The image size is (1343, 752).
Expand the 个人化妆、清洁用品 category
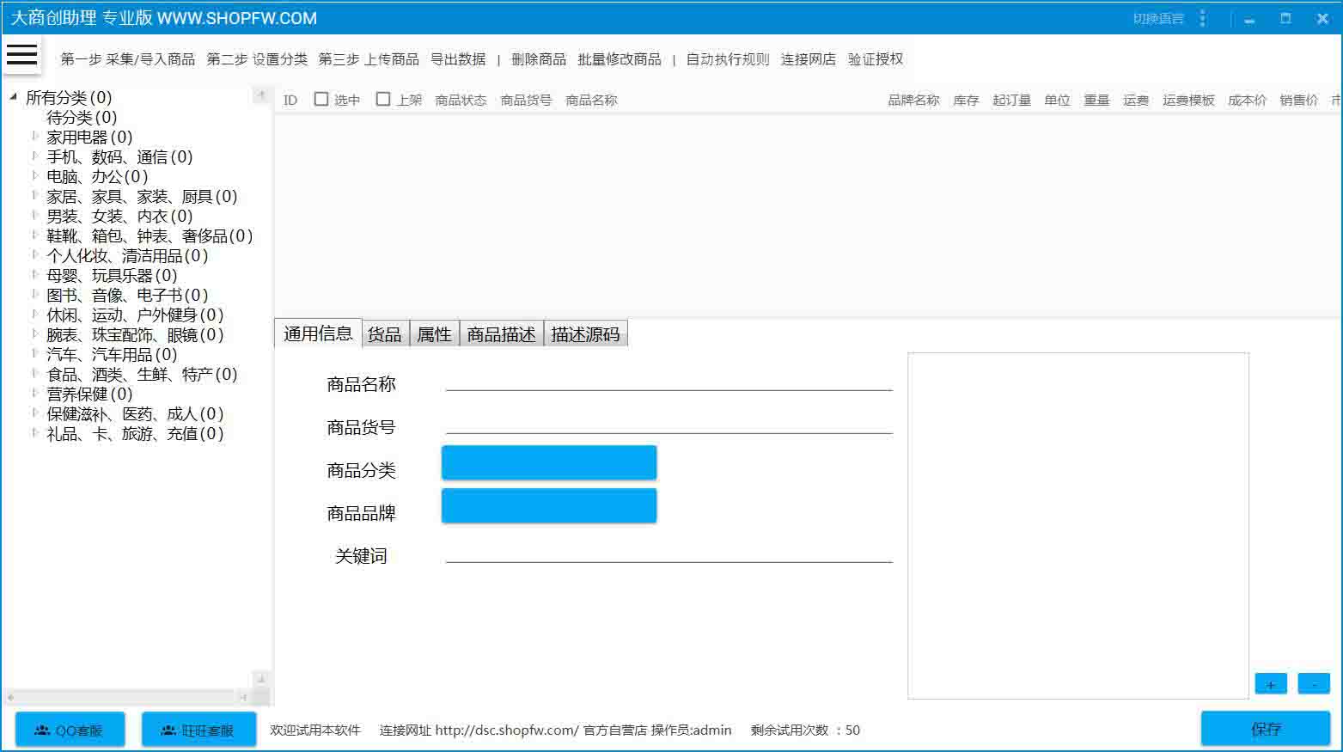pos(34,254)
